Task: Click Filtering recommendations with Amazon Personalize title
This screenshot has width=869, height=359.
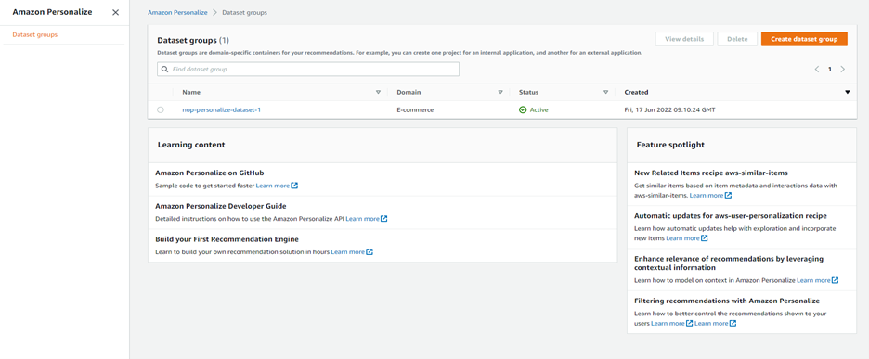Action: point(727,301)
